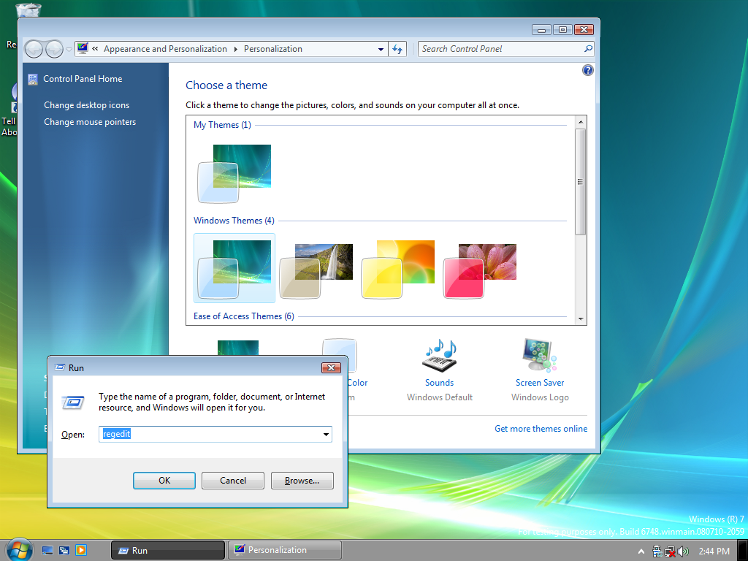Minimize the Personalization window
The width and height of the screenshot is (748, 561).
[x=541, y=29]
